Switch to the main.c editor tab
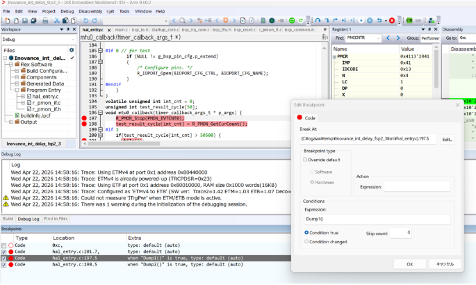This screenshot has height=285, width=476. [x=122, y=30]
